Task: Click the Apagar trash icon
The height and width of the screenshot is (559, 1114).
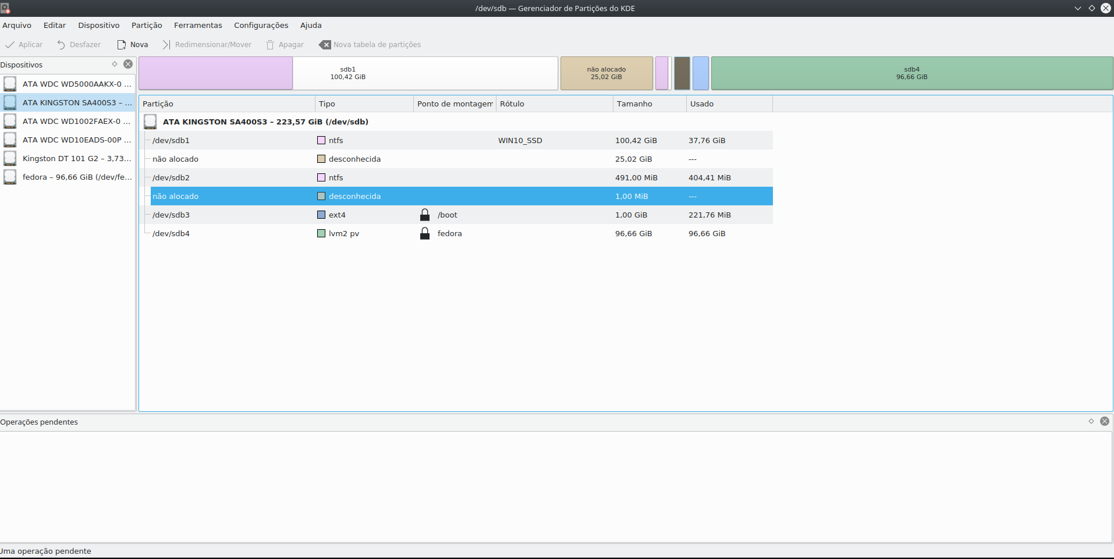Action: (270, 45)
